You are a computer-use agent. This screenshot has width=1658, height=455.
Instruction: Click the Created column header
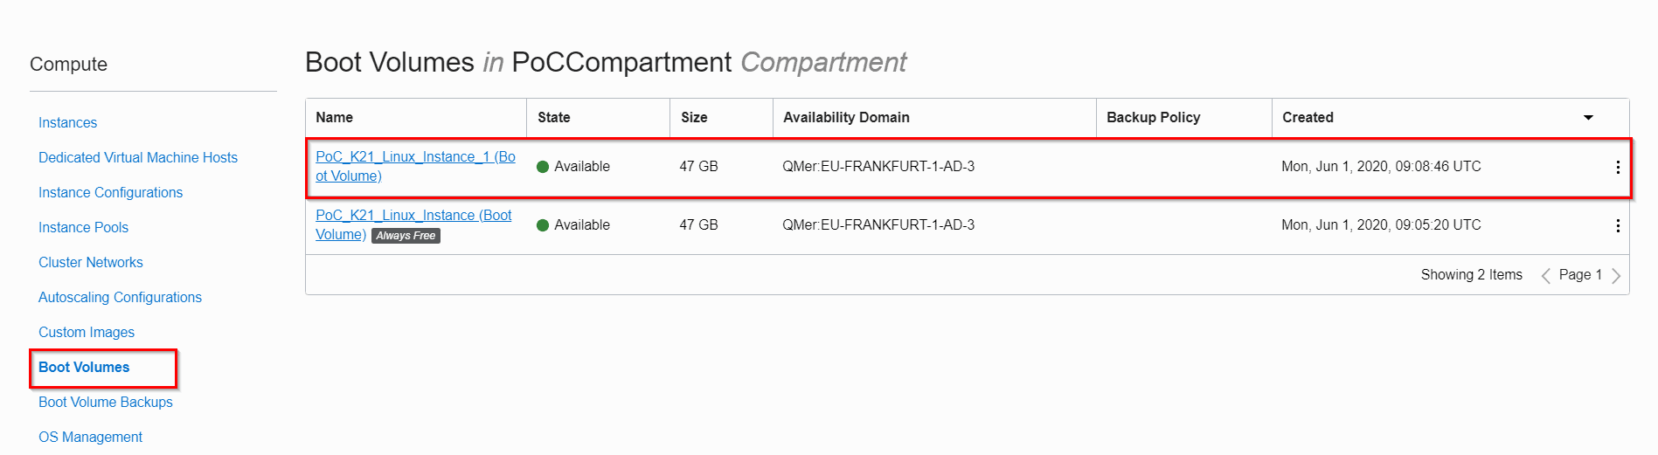[x=1308, y=118]
